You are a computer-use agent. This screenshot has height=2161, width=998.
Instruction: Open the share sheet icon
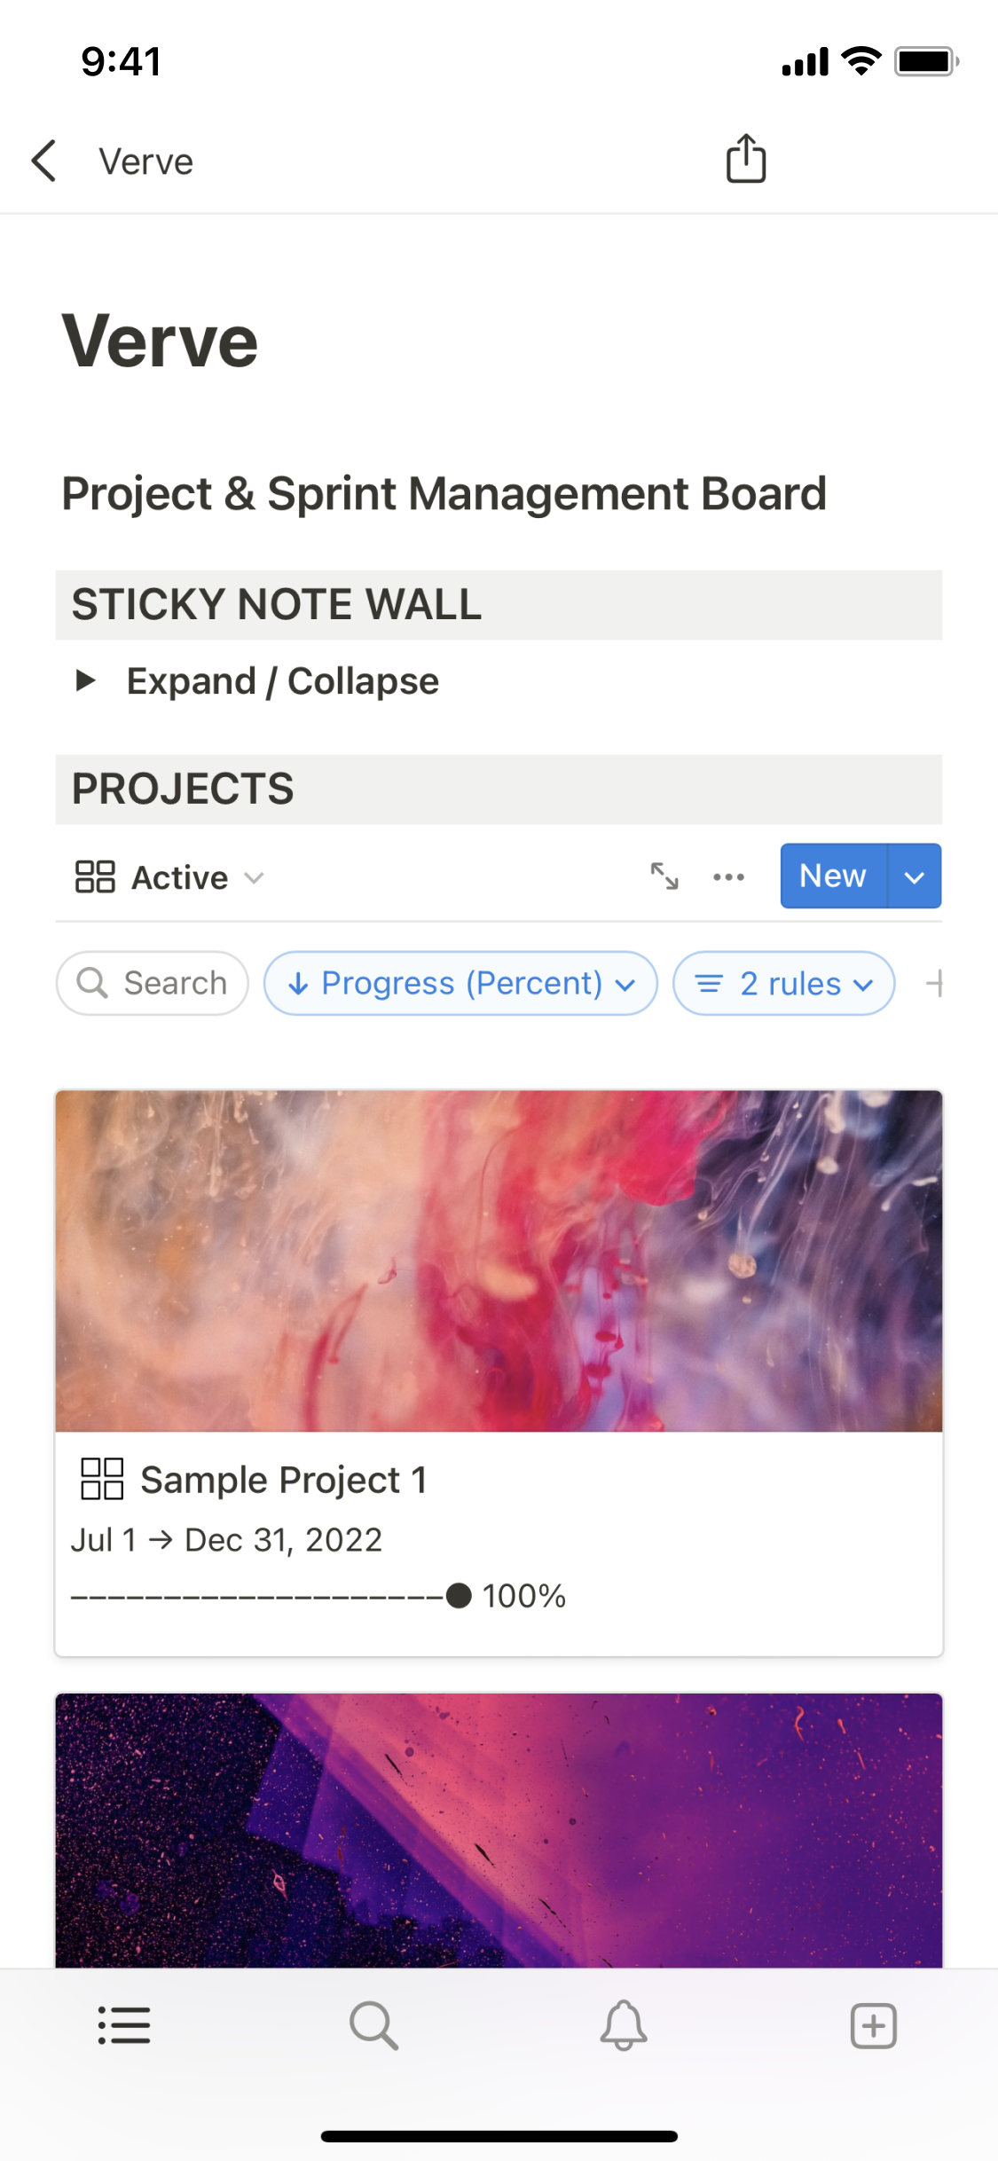746,159
